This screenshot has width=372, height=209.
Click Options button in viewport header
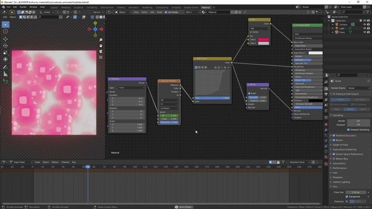[98, 12]
